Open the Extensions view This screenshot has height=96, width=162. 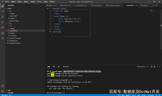tap(3, 28)
